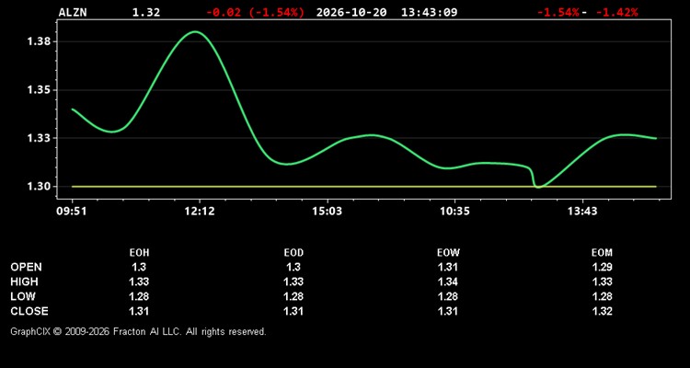Click the yellow 1.30 baseline
Image resolution: width=690 pixels, height=368 pixels.
coord(364,187)
